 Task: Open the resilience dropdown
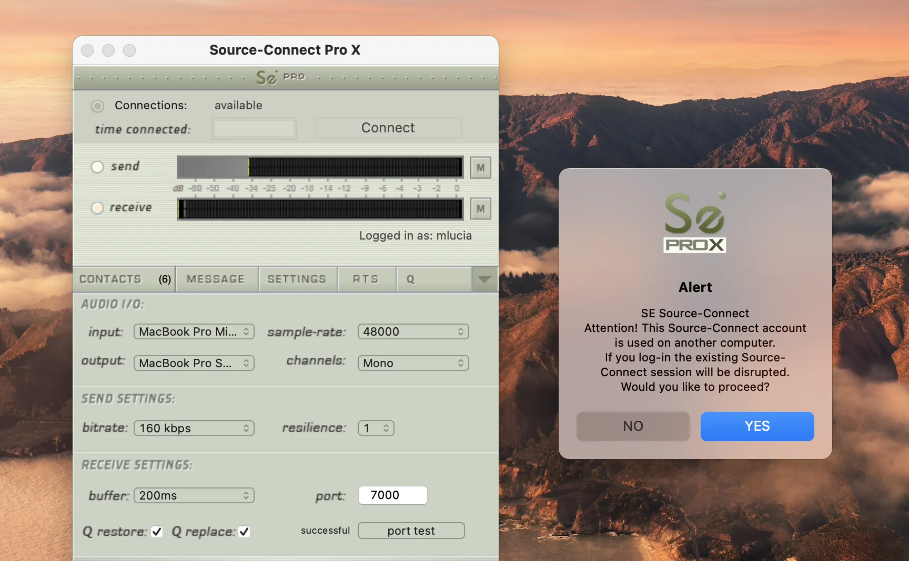point(376,428)
